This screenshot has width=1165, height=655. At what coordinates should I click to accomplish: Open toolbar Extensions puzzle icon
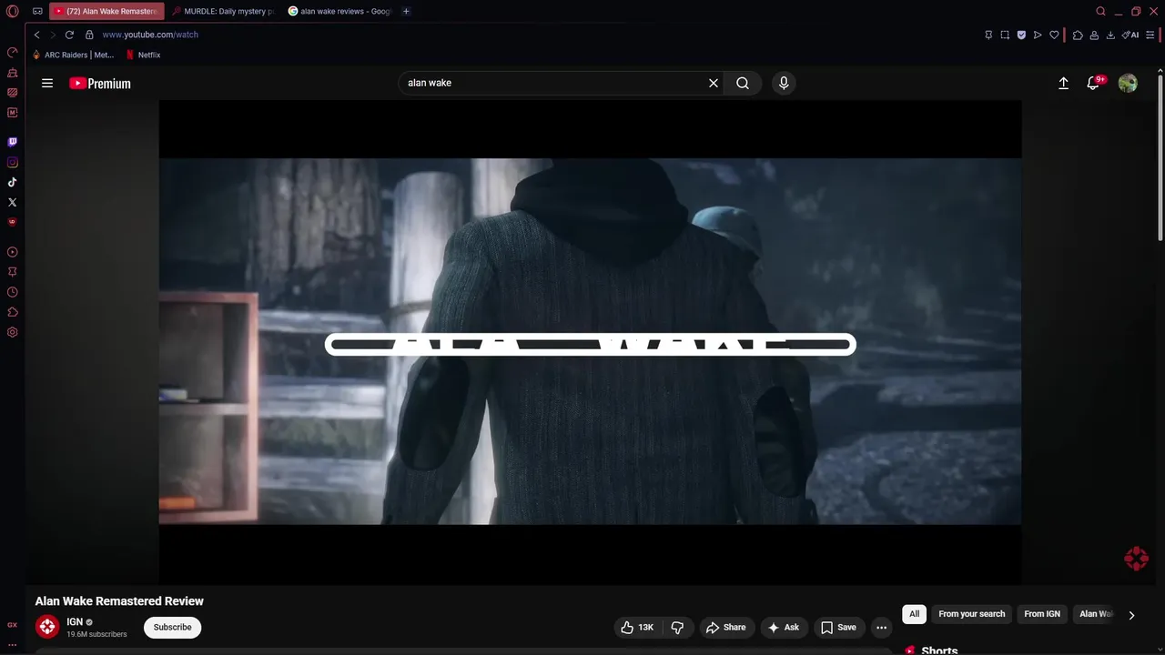1078,35
